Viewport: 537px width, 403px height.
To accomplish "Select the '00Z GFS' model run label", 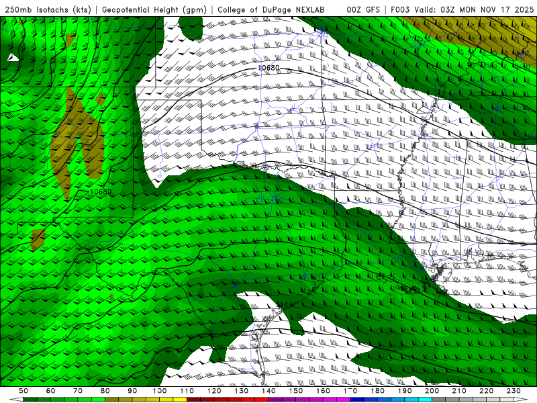I will tap(363, 9).
